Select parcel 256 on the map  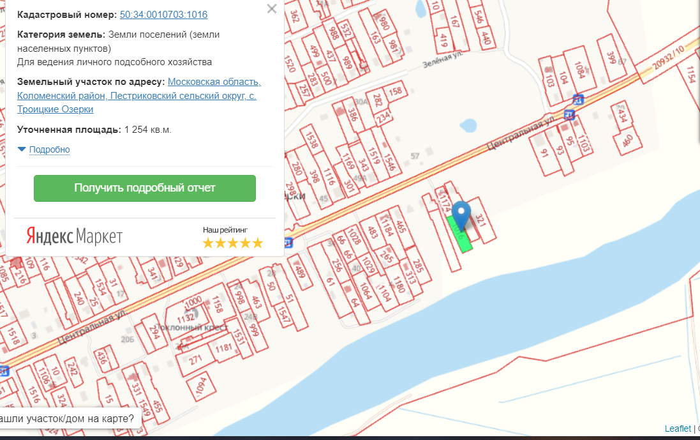(x=337, y=265)
